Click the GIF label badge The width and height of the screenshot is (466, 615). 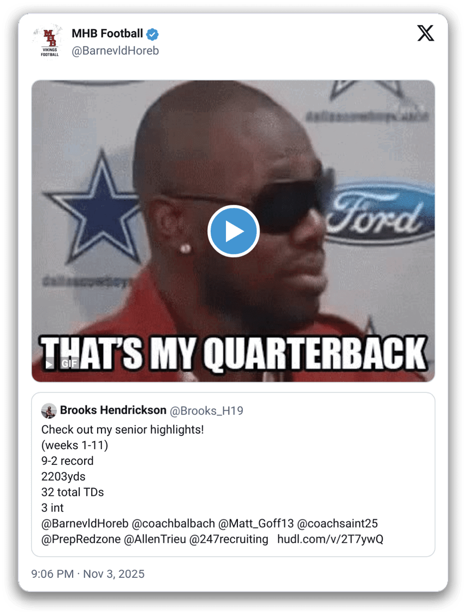point(69,363)
